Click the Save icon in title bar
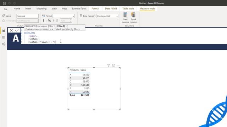The height and width of the screenshot is (127, 227). click(4, 3)
